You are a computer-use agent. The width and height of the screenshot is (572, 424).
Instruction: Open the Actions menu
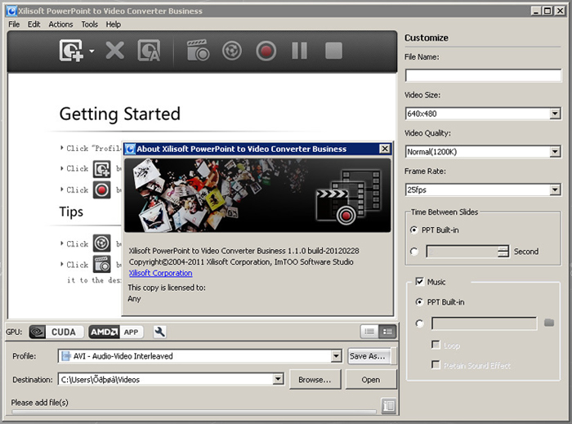[60, 25]
